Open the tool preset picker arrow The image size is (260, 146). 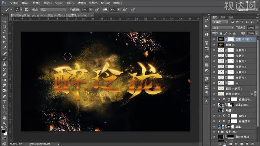tap(11, 10)
